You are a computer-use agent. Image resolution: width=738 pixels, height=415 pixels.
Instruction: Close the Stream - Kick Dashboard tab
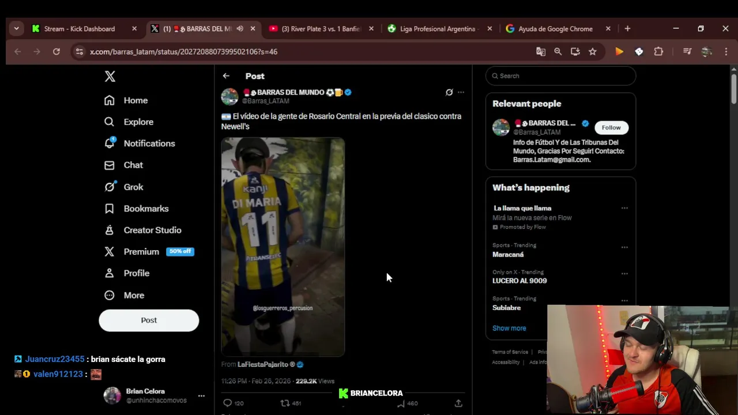click(134, 28)
